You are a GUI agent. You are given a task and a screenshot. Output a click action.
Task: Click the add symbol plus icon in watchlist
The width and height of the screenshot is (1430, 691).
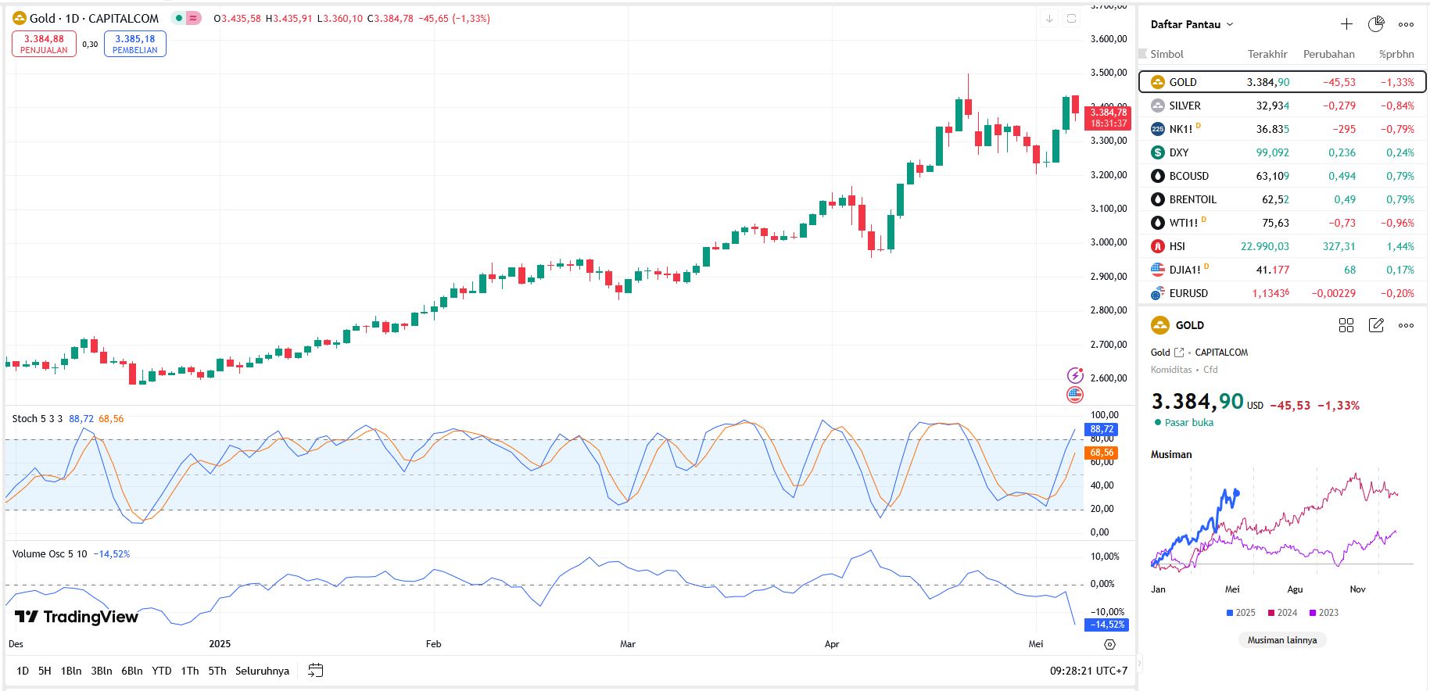pyautogui.click(x=1346, y=24)
